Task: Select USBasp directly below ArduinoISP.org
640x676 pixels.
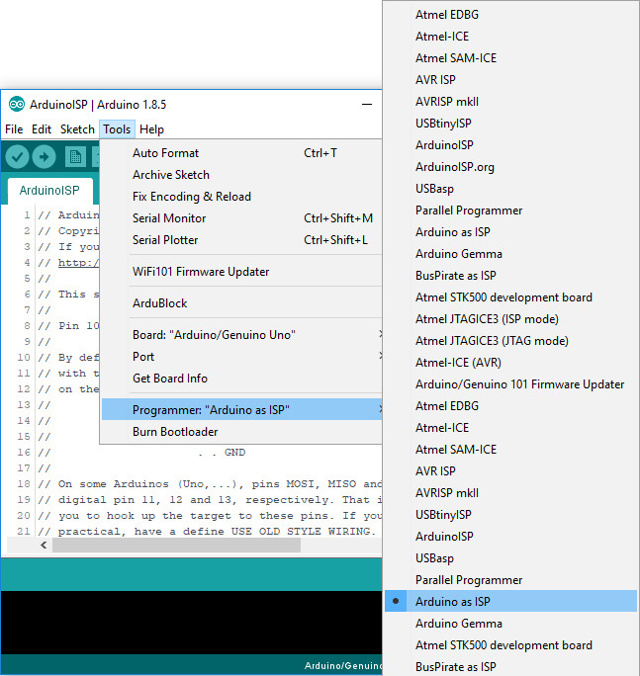Action: click(510, 189)
